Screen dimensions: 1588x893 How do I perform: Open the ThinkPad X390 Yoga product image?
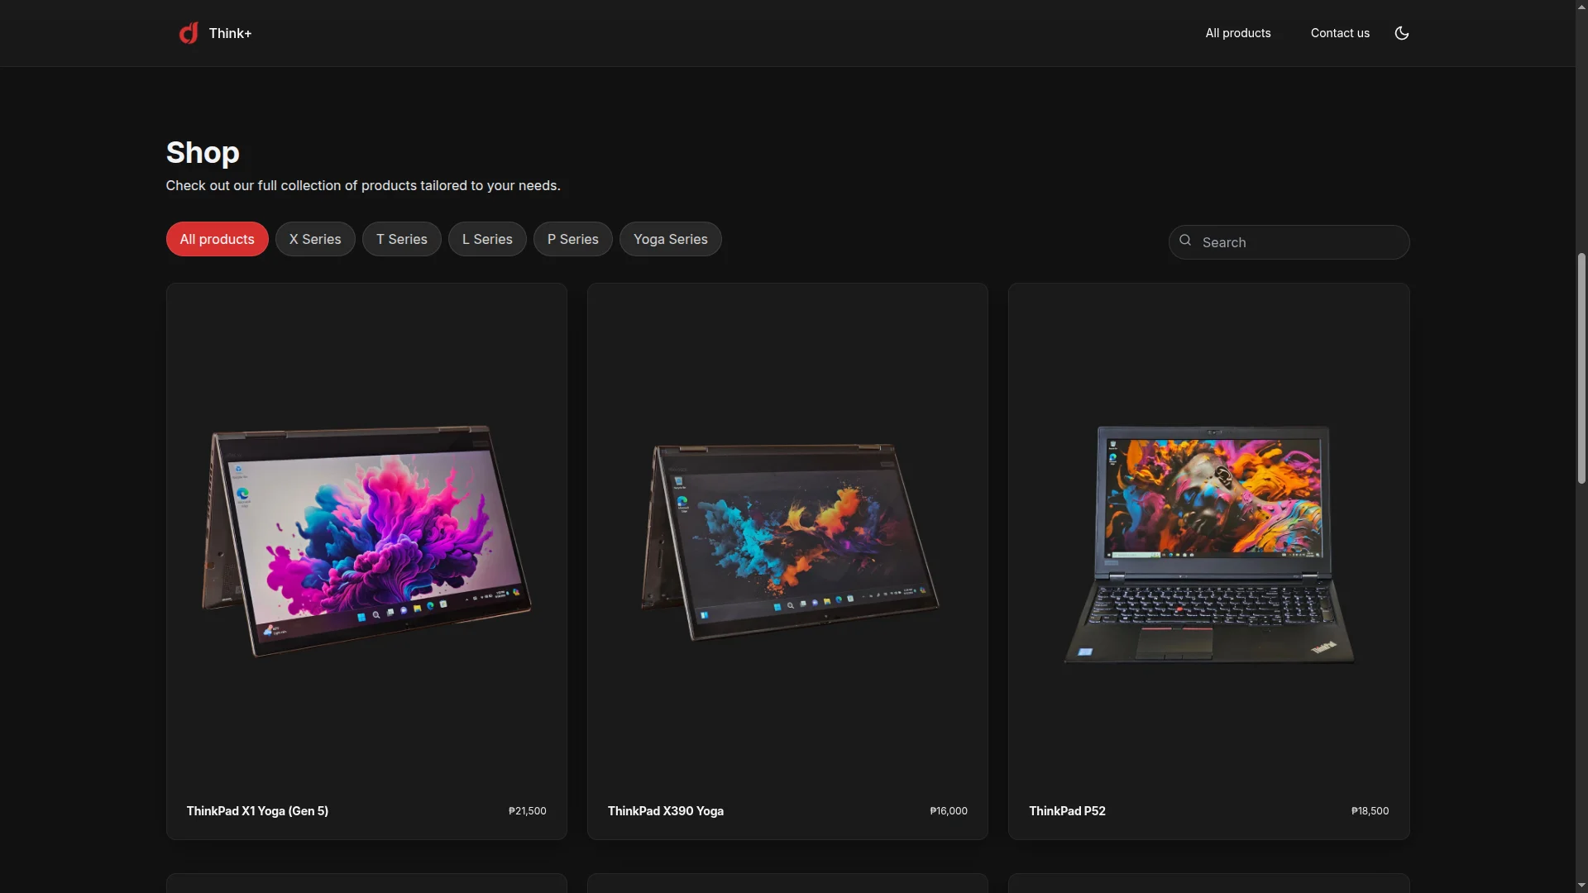(x=790, y=542)
